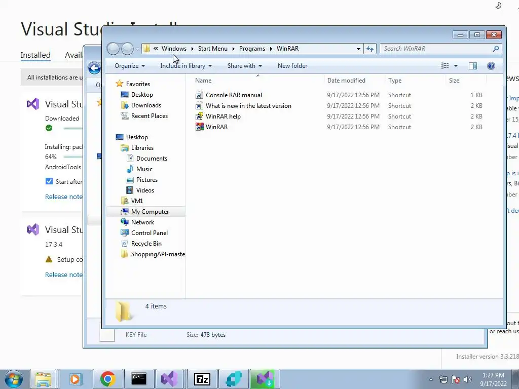
Task: Click the Favorites star icon
Action: pyautogui.click(x=120, y=84)
